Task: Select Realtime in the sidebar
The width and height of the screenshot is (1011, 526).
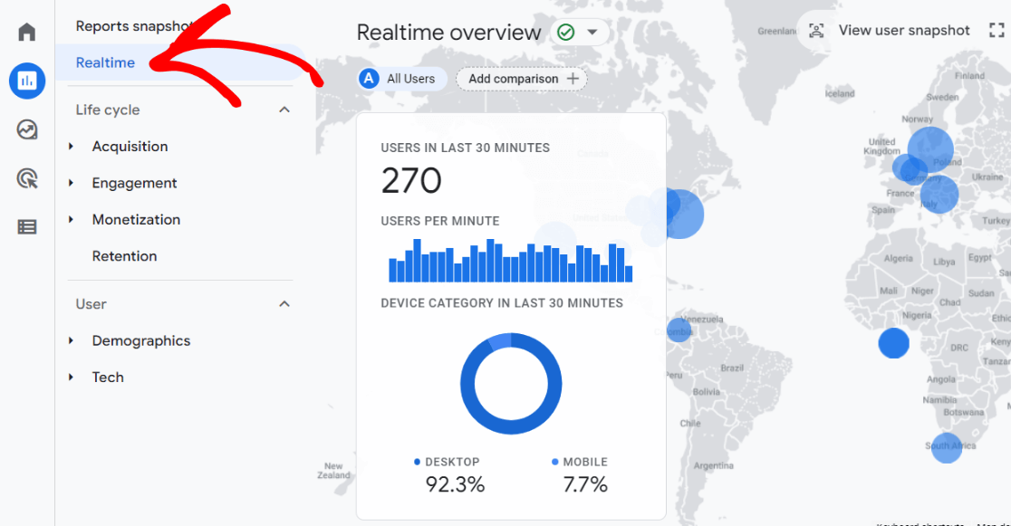Action: tap(106, 62)
